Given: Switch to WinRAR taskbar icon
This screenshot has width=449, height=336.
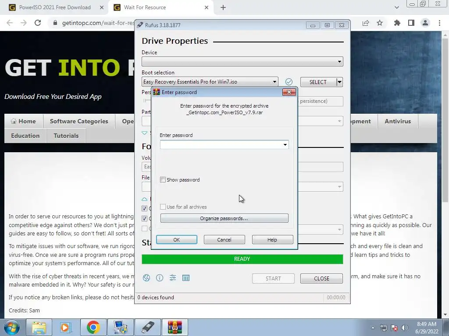Looking at the screenshot, I should click(175, 327).
